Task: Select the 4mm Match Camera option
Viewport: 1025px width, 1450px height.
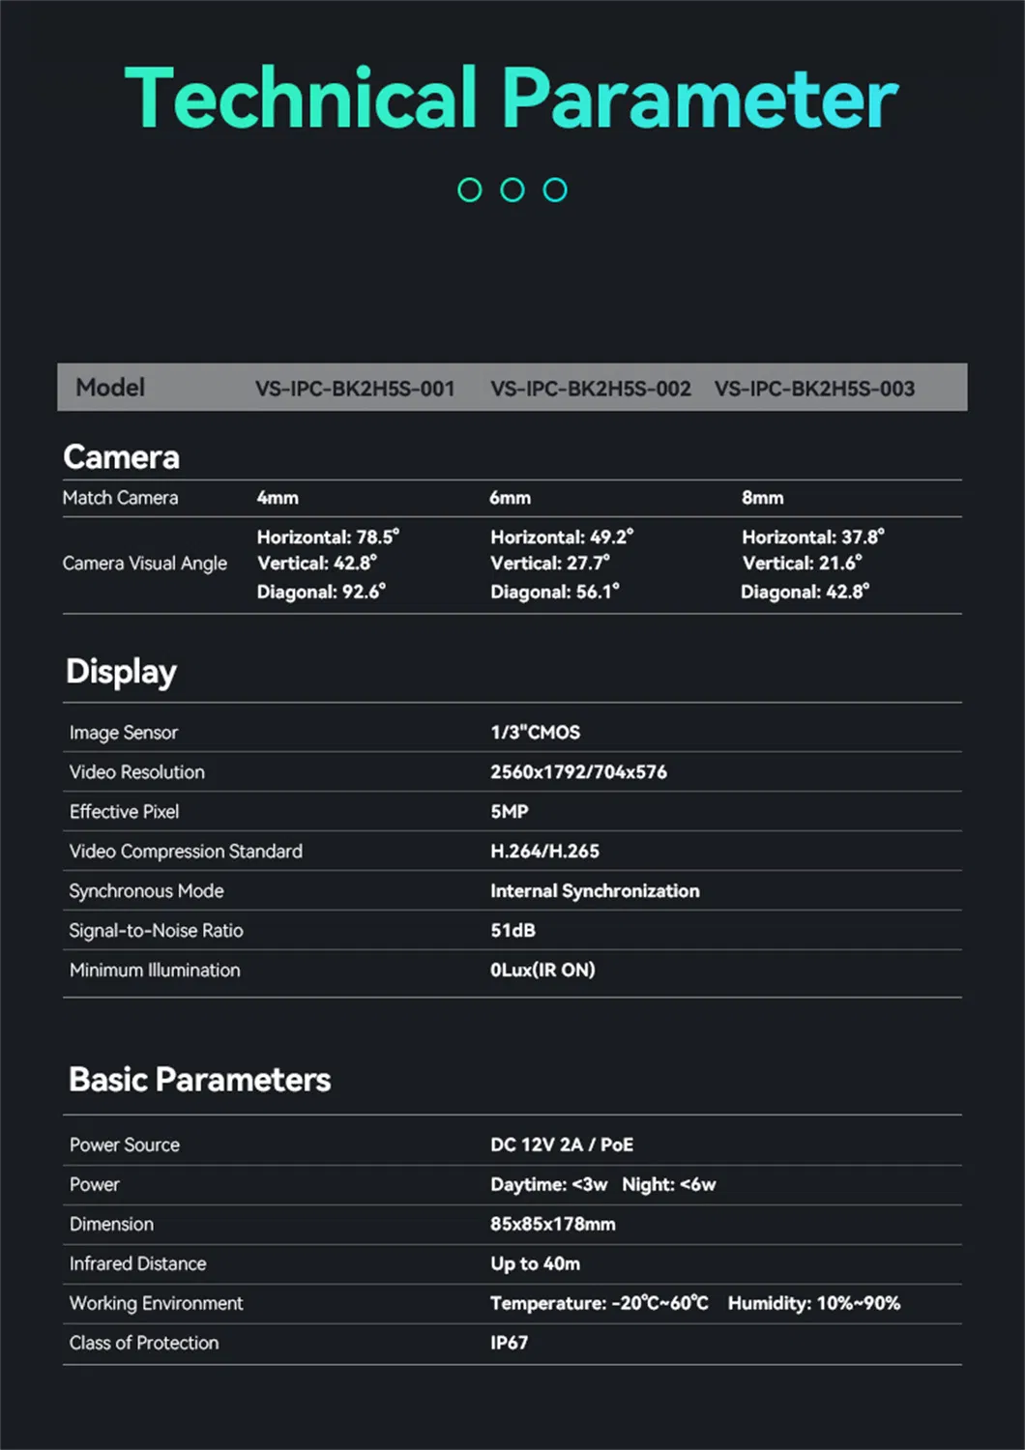Action: (277, 498)
